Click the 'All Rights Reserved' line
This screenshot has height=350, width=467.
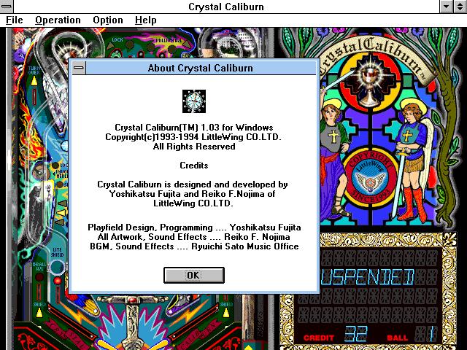[x=194, y=147]
